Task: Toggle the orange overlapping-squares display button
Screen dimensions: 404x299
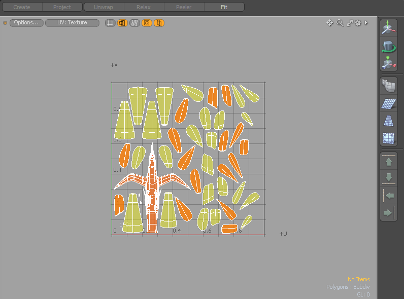Action: (x=122, y=23)
